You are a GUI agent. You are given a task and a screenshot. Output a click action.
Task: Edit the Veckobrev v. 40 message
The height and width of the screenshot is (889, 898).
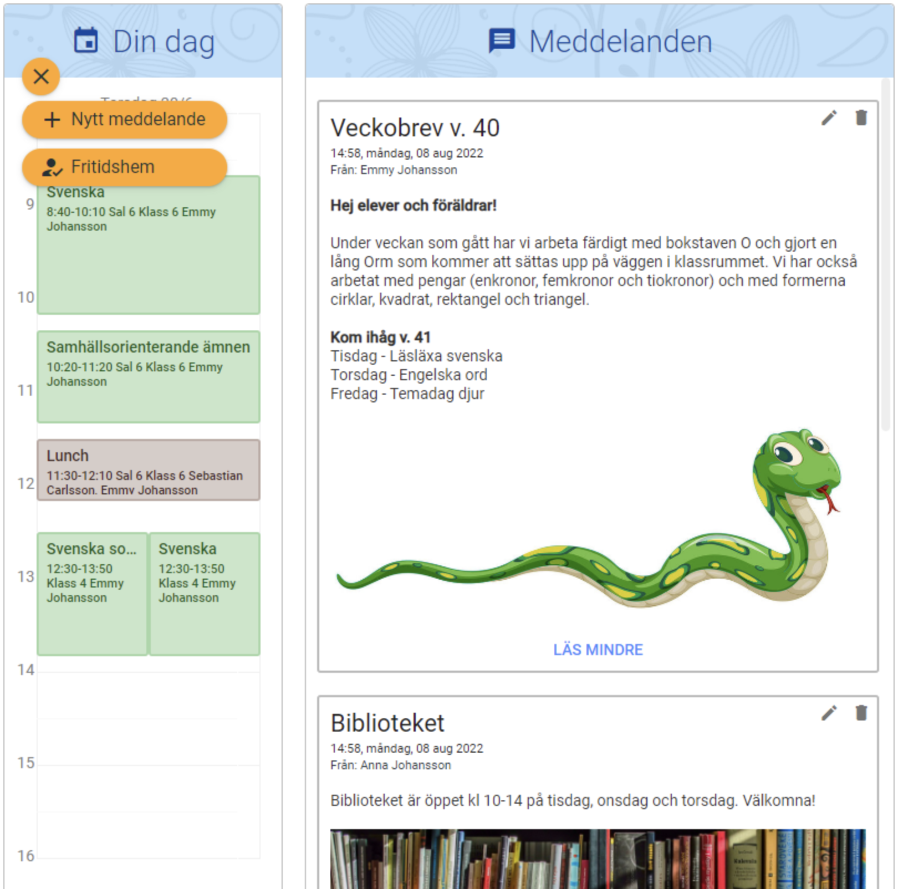click(829, 118)
